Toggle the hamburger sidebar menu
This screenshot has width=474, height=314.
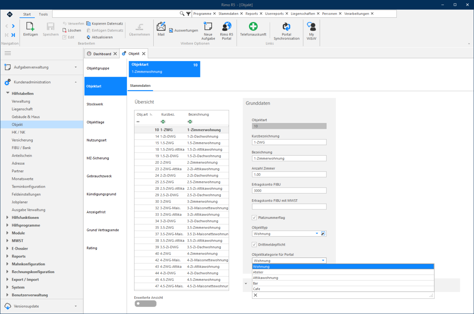point(8,53)
